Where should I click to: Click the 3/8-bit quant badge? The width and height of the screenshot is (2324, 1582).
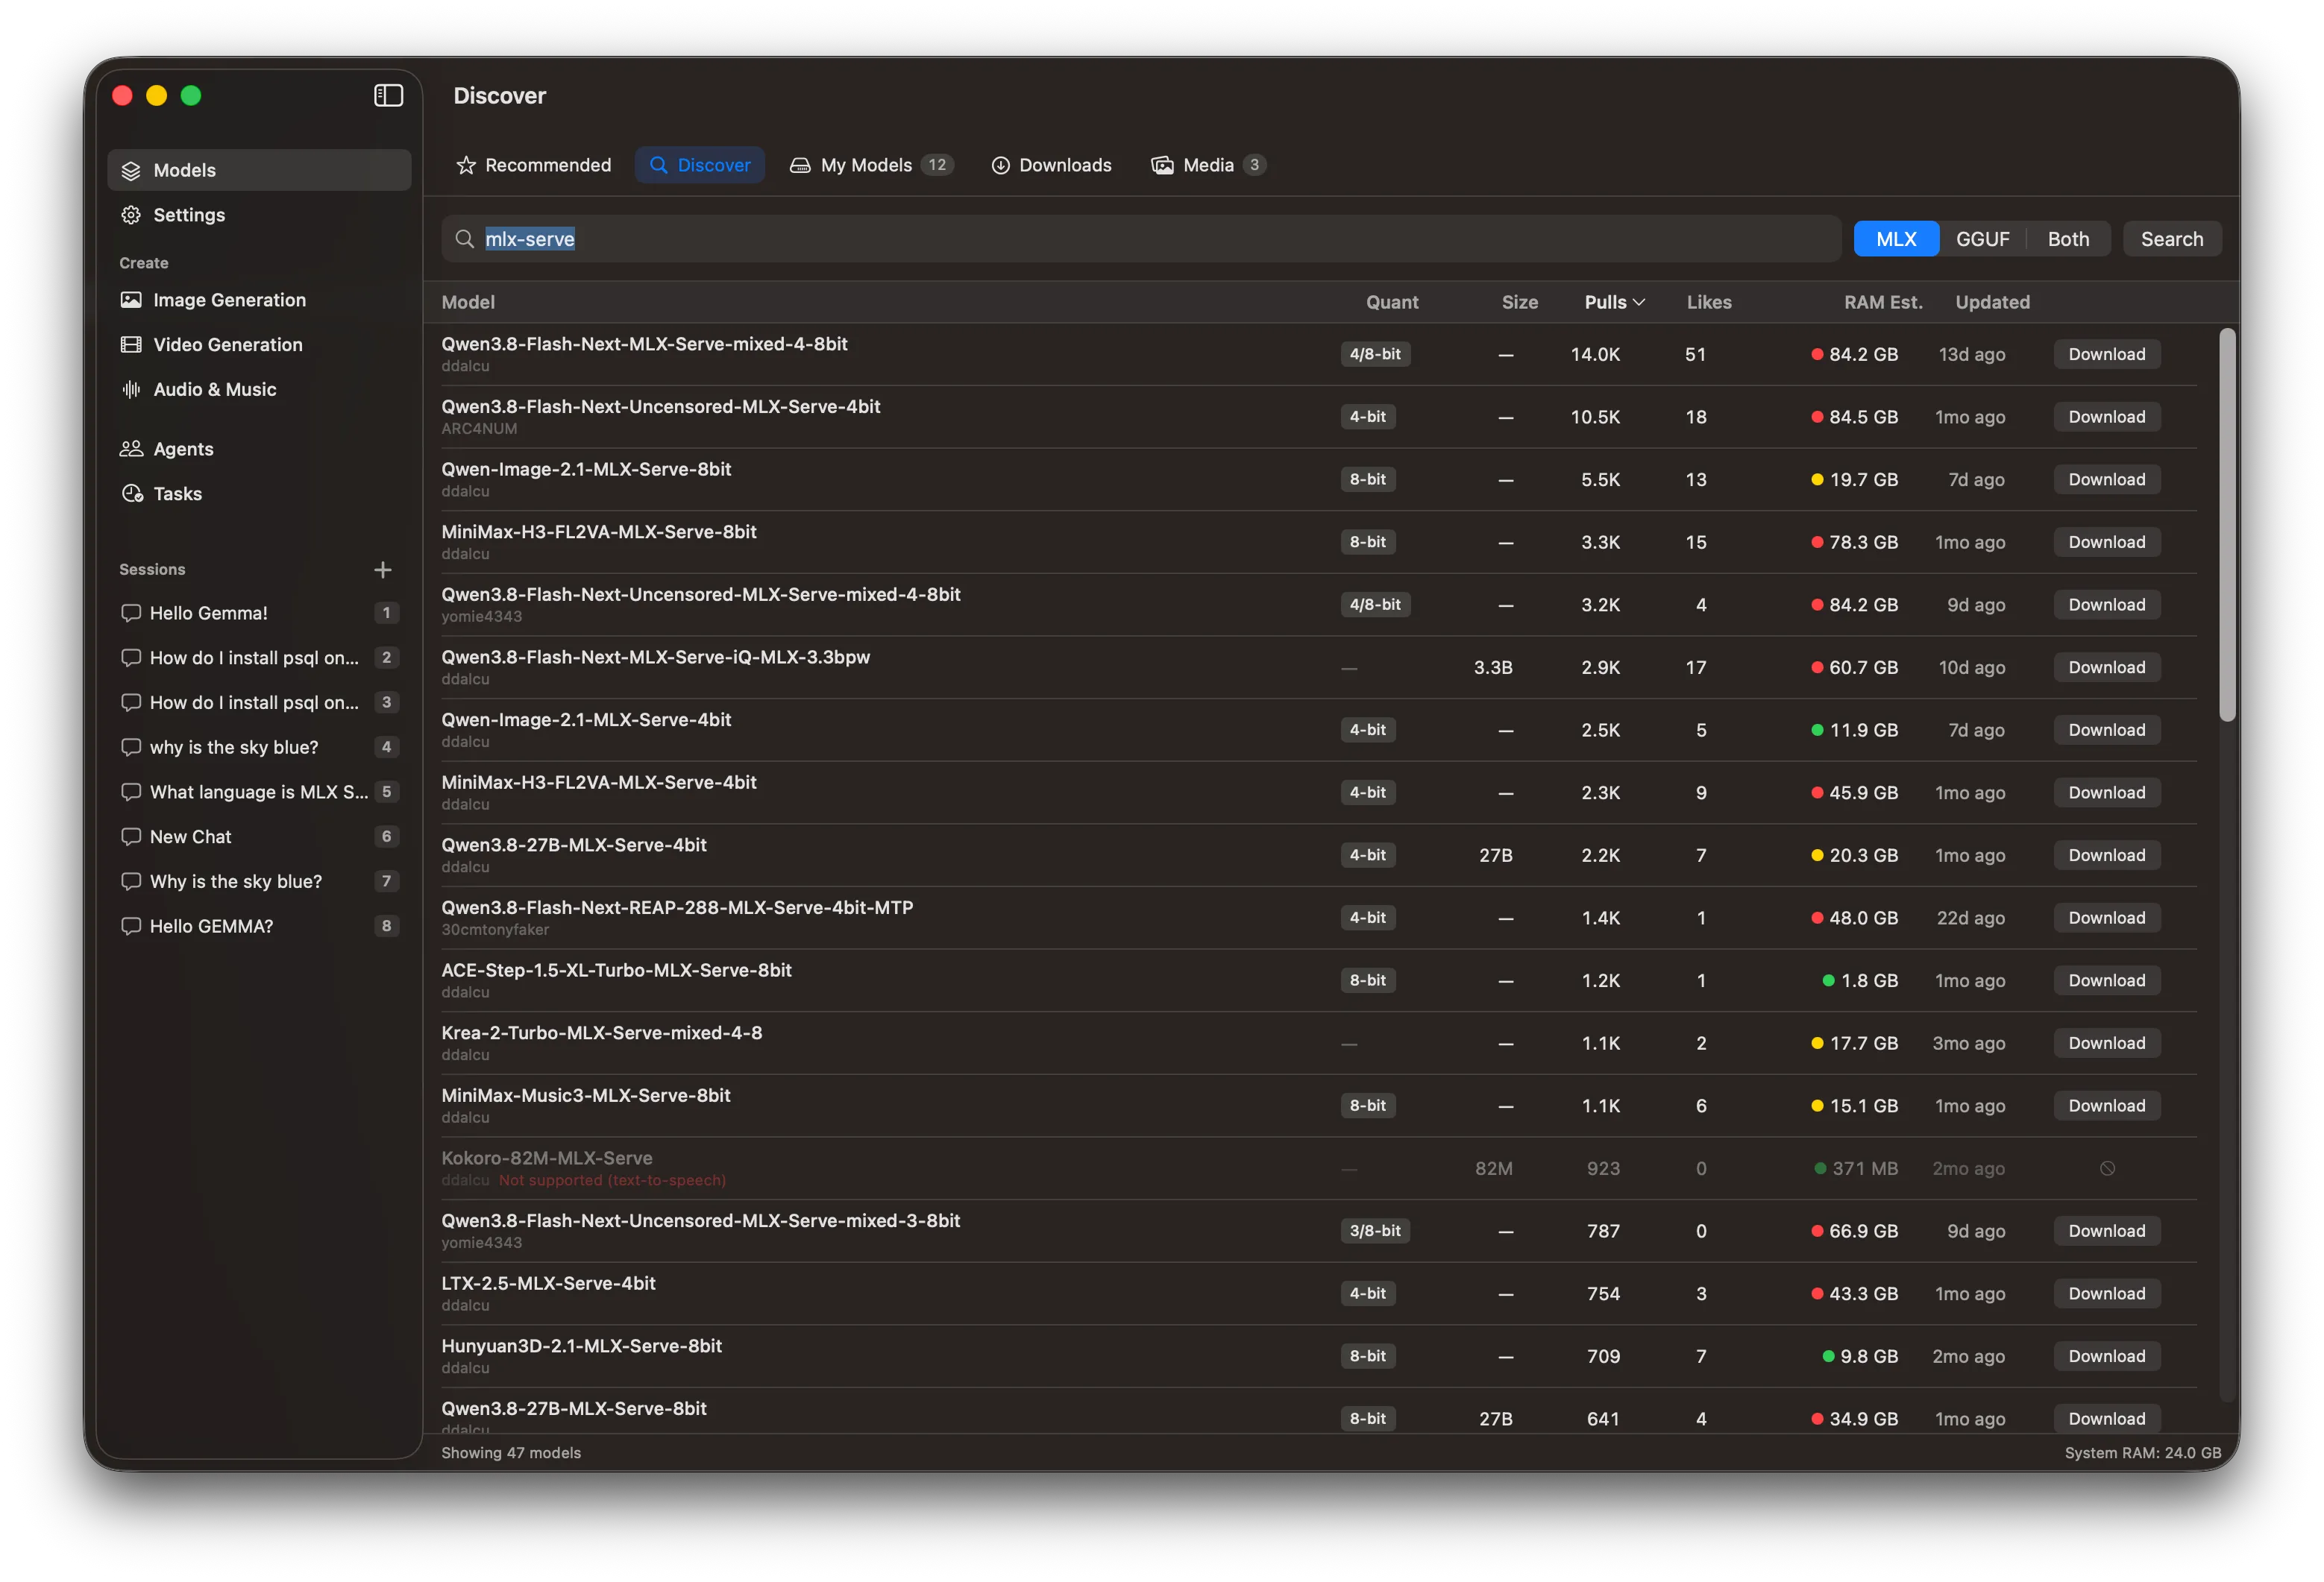1375,1231
